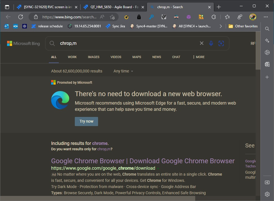Open the Sync4-master bookmark
Screen dimensions: 274x201
tap(149, 26)
